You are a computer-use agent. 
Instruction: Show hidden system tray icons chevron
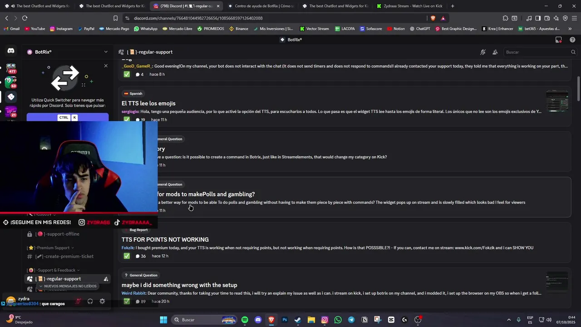click(508, 320)
